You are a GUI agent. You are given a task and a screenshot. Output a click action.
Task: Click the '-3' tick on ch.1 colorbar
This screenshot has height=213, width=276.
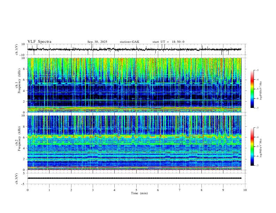click(257, 70)
